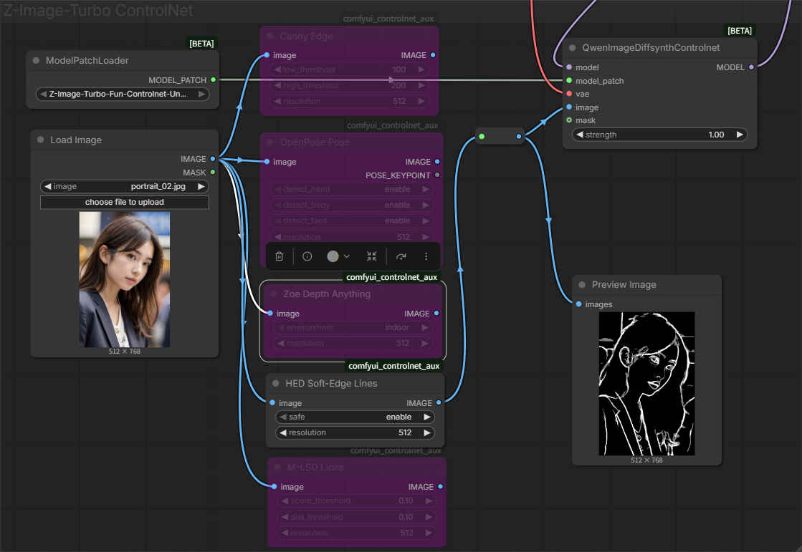This screenshot has height=552, width=802.
Task: Click the trash delete icon in node toolbar
Action: click(x=280, y=256)
